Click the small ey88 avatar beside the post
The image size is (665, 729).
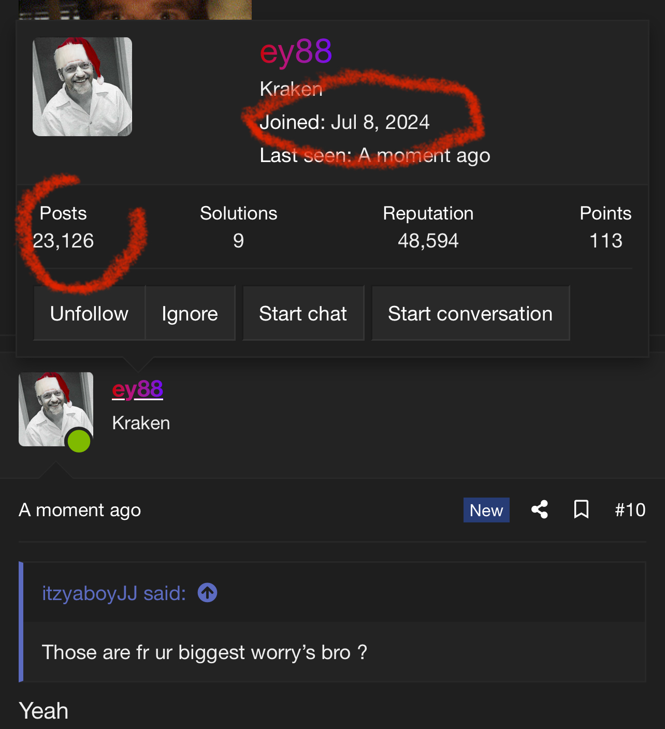coord(56,409)
